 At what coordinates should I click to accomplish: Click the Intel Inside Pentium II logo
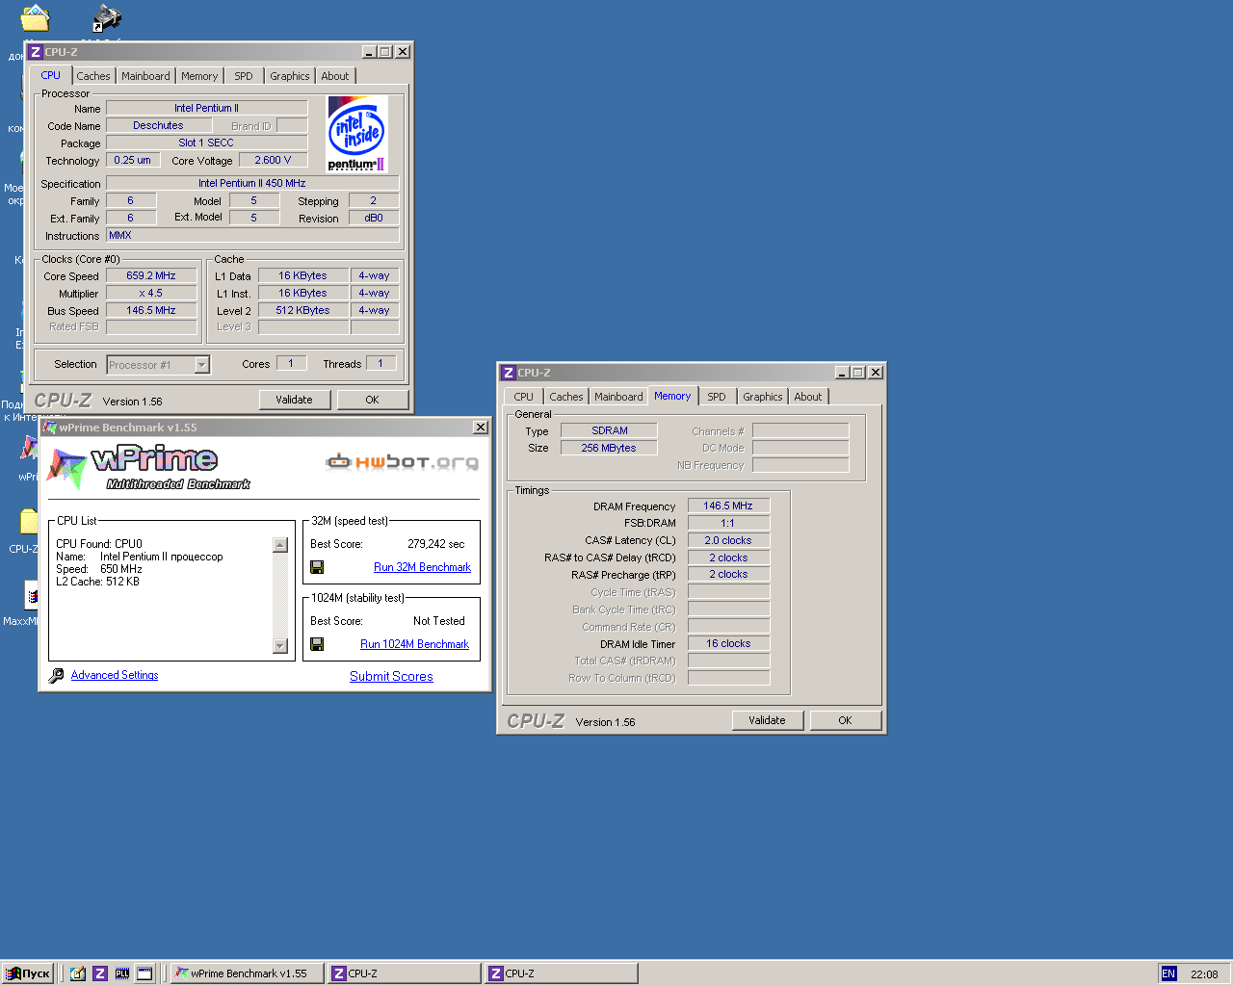point(356,134)
